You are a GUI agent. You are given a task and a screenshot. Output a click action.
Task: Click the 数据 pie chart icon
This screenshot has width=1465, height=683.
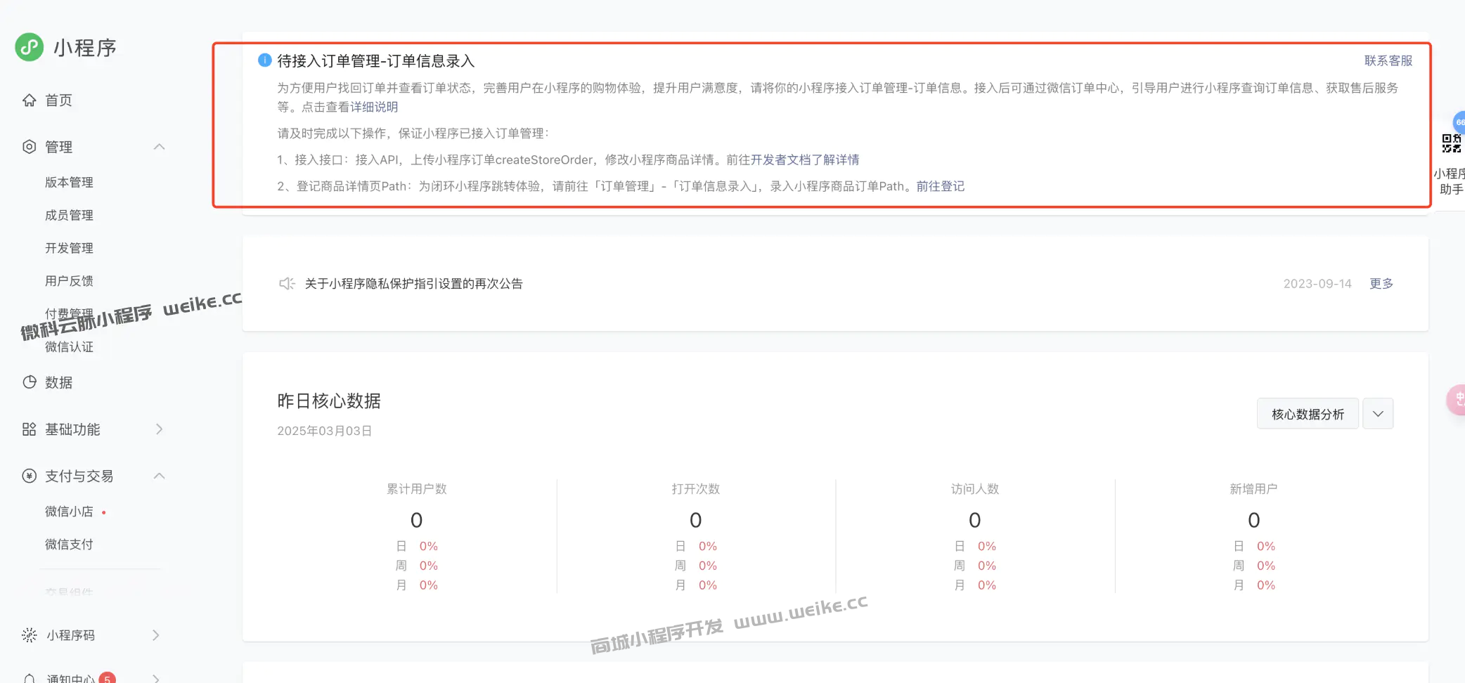tap(30, 382)
